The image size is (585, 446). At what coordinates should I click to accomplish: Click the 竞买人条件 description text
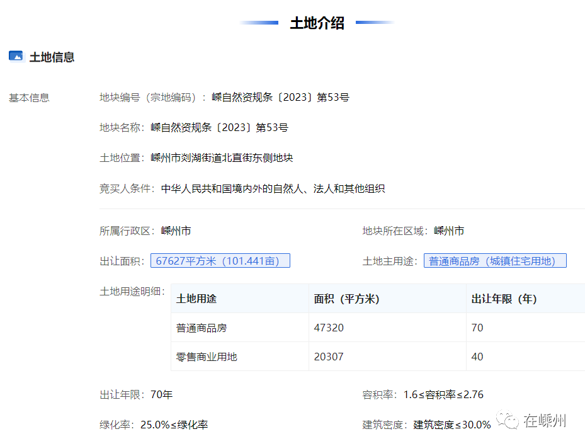(x=273, y=188)
